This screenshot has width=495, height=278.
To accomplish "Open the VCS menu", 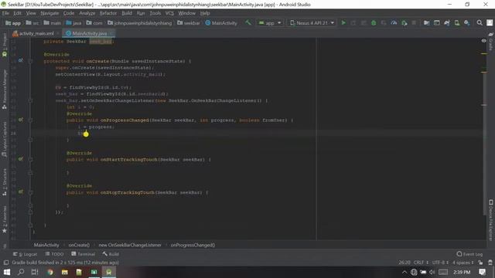I will pyautogui.click(x=169, y=13).
